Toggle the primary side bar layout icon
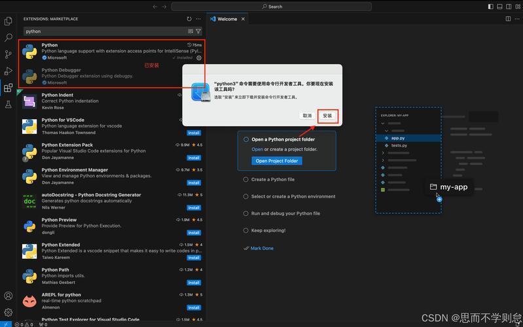This screenshot has width=523, height=327. pos(491,7)
